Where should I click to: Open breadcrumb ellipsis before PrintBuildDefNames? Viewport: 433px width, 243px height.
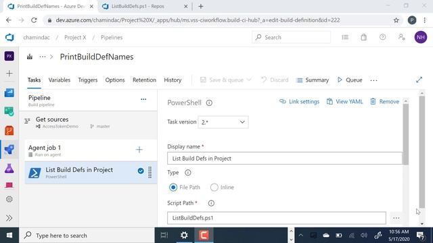43,57
